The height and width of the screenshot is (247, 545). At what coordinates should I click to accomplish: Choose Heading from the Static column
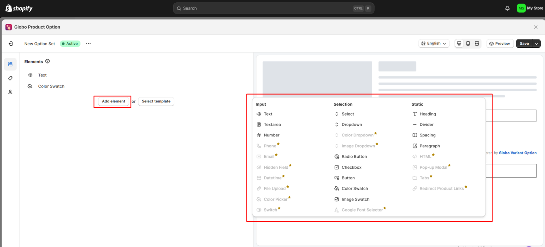(x=427, y=114)
